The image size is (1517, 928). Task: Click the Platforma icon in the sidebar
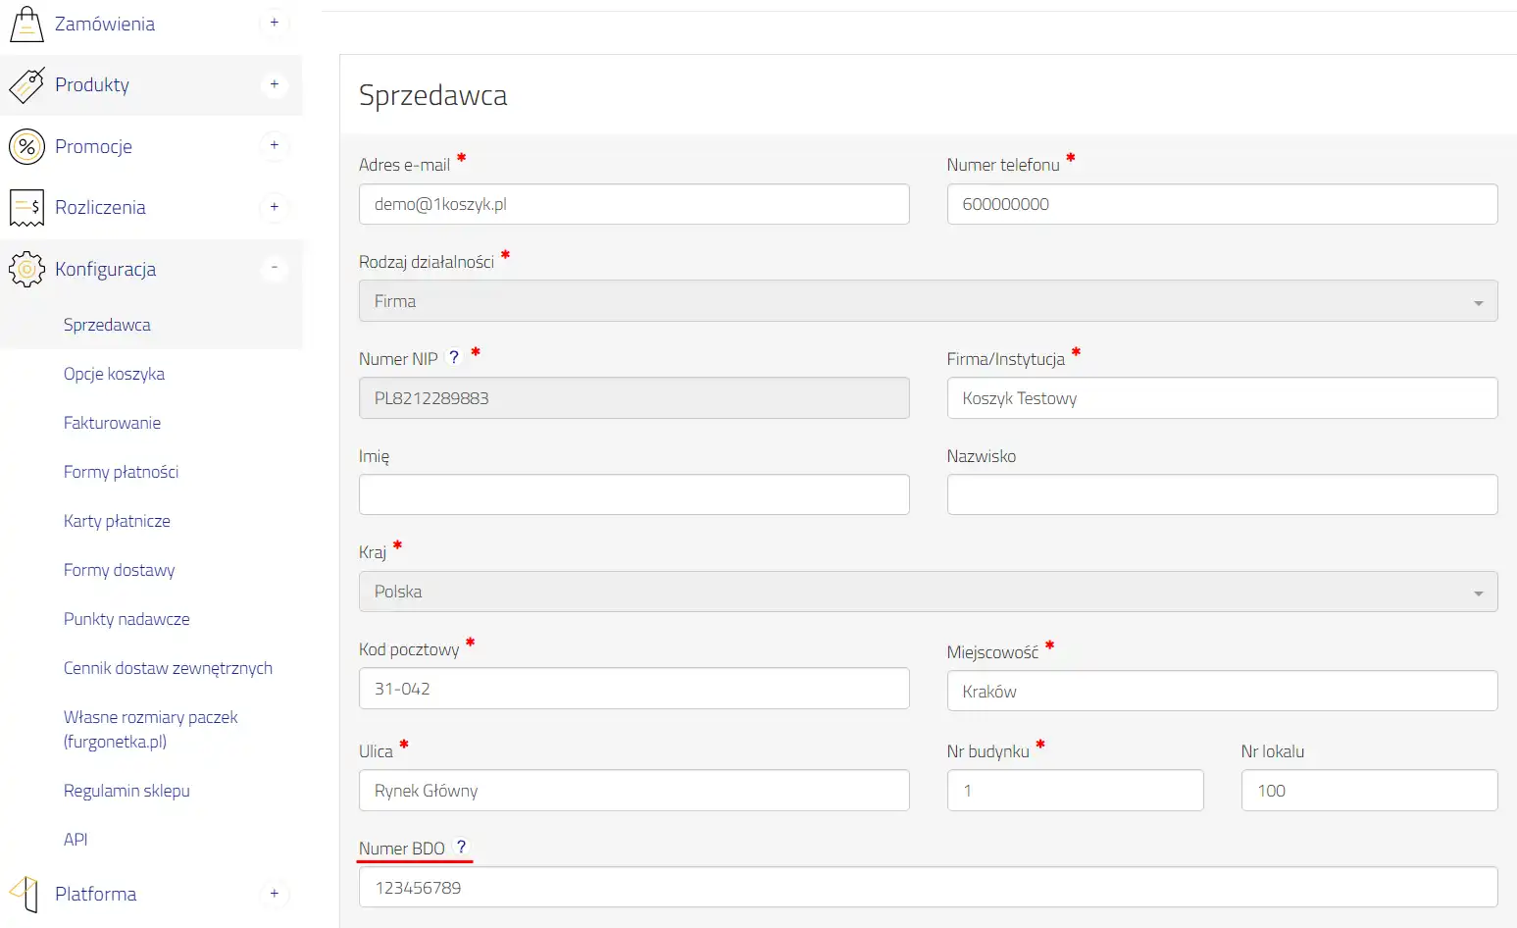pos(25,894)
